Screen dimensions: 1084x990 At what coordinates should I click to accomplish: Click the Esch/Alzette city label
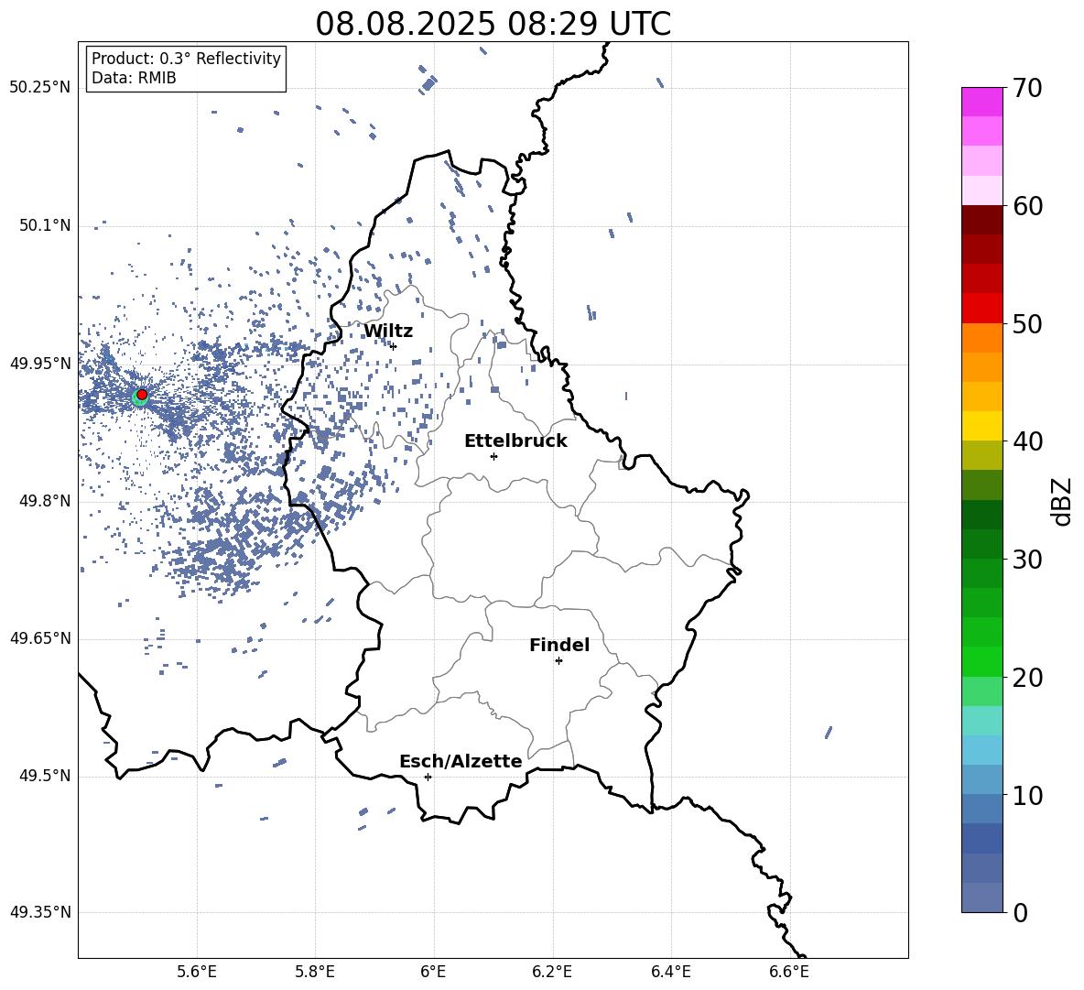461,761
